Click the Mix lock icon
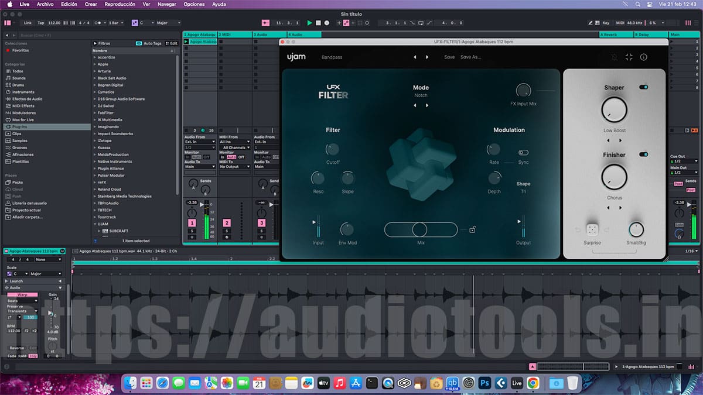The image size is (703, 395). 472,230
